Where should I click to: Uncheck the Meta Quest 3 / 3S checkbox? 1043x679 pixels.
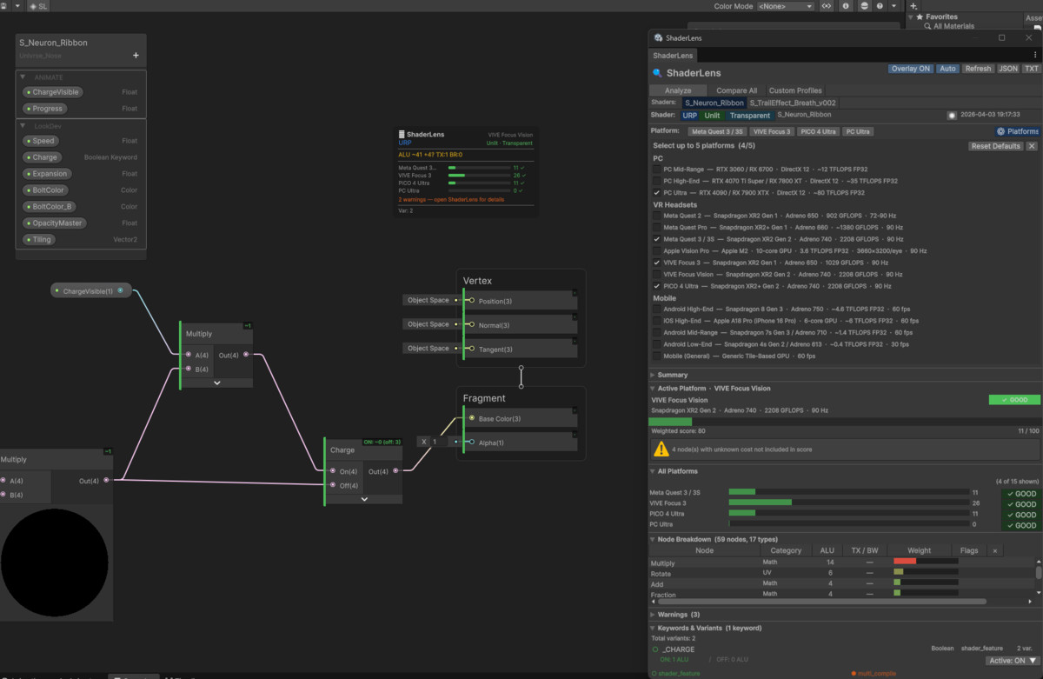tap(657, 239)
